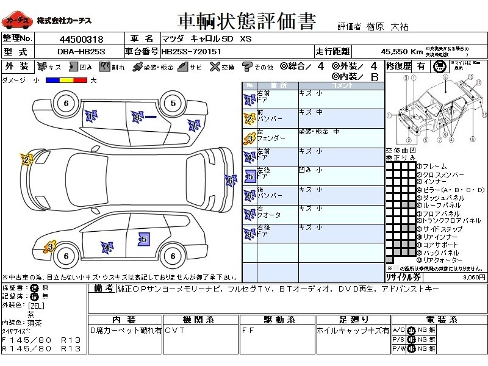488x366 pixels.
Task: Click the キズ scratch legend icon
Action: [42, 66]
